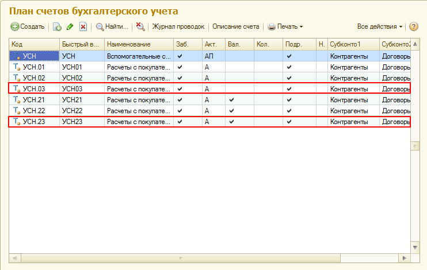Select the account icon of row УСН.22
The height and width of the screenshot is (270, 427).
click(x=17, y=111)
